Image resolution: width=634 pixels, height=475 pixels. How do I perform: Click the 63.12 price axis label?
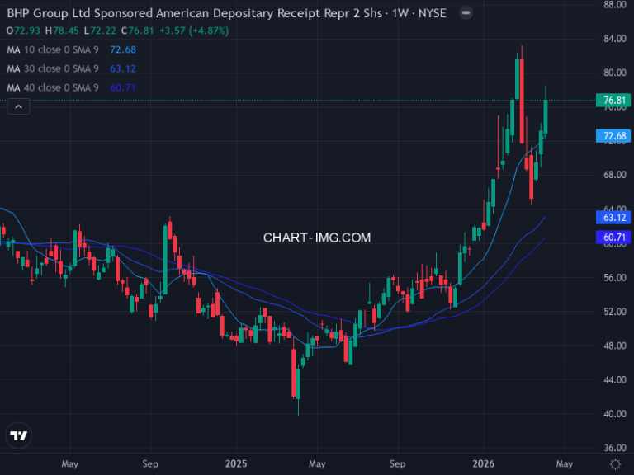(x=613, y=218)
